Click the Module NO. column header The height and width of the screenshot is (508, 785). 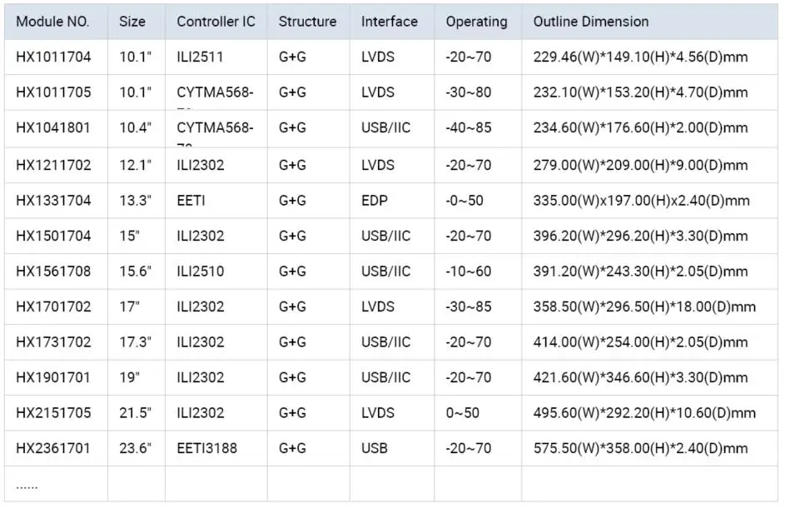click(52, 22)
